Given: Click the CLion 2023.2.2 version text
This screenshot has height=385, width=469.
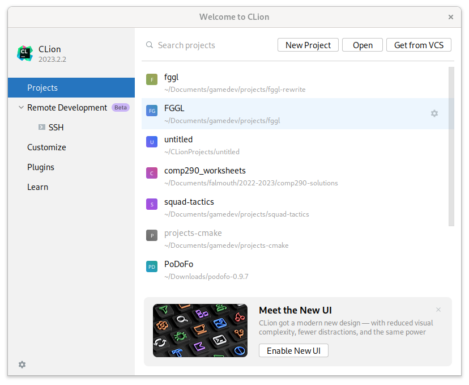Looking at the screenshot, I should pyautogui.click(x=52, y=60).
